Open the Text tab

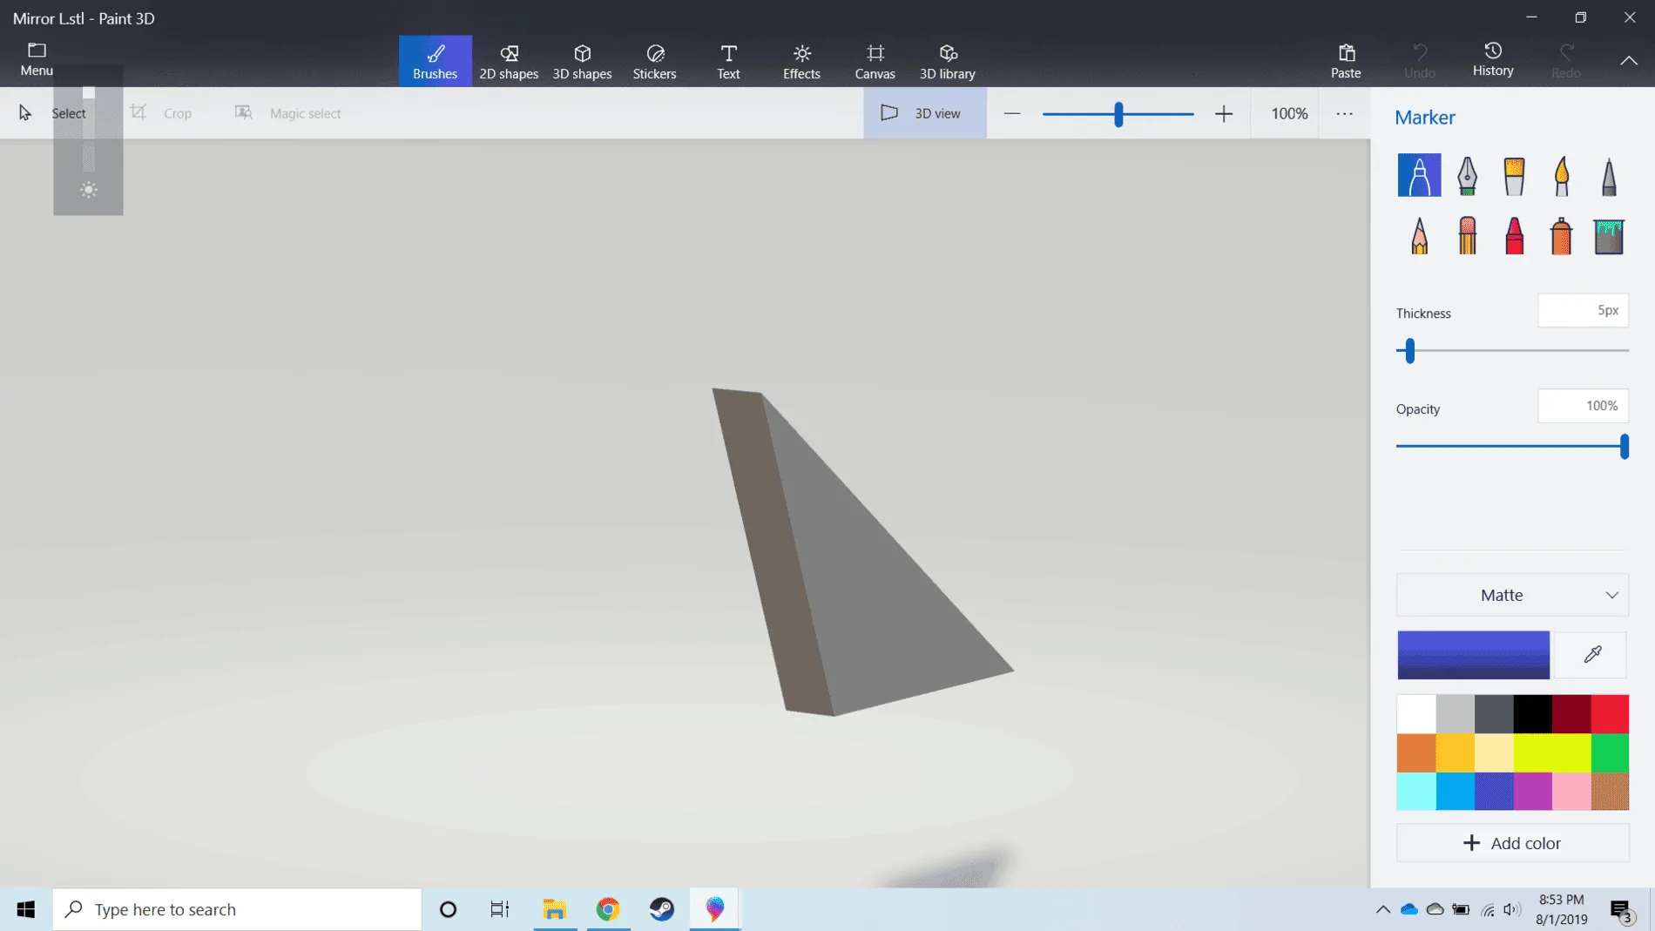point(728,61)
